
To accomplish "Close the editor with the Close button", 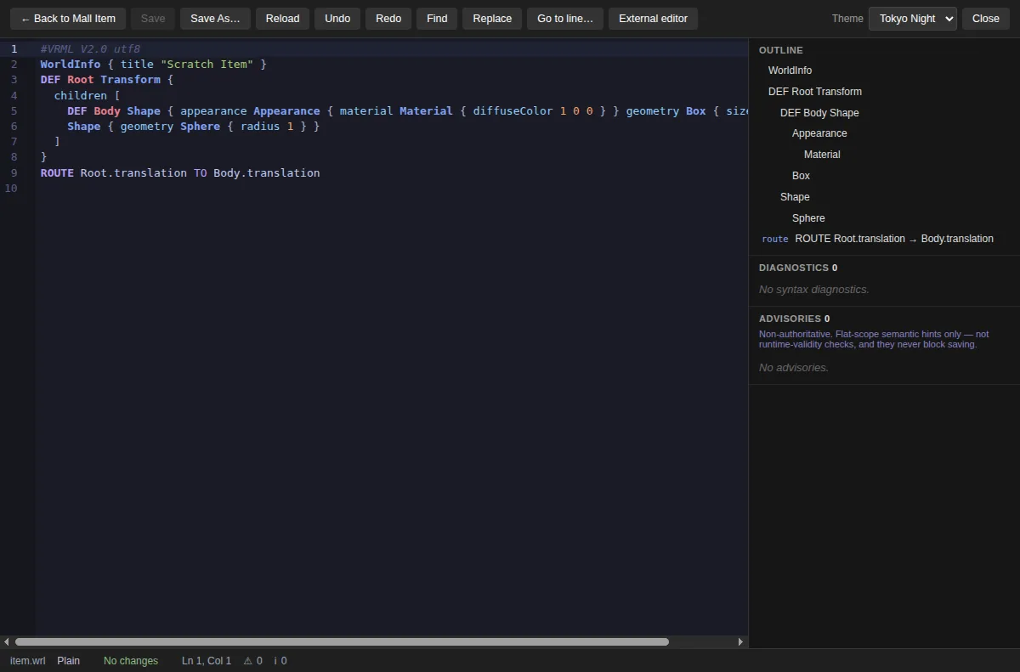I will pos(986,19).
